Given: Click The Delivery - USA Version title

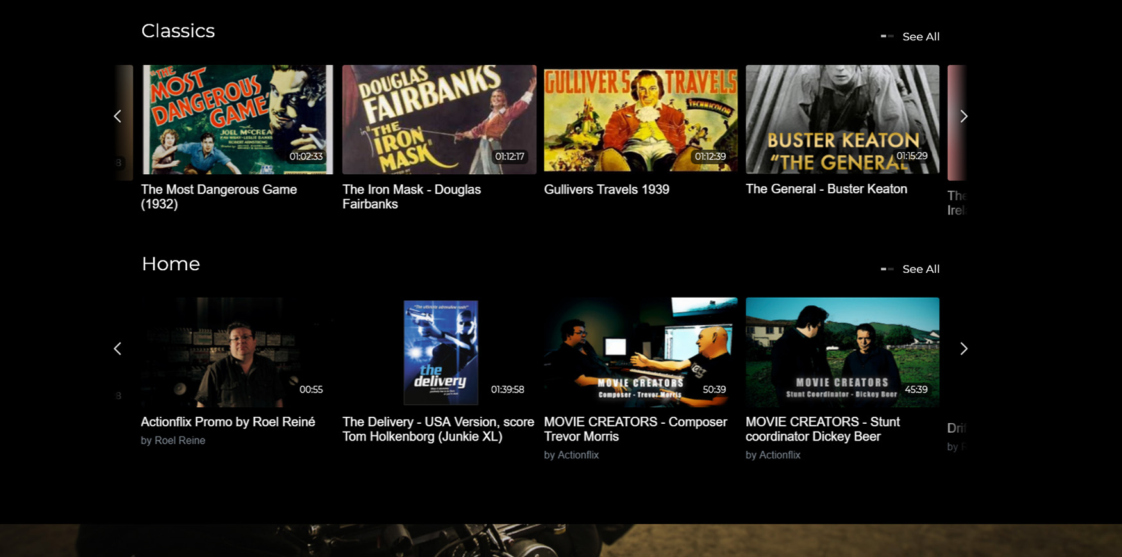Looking at the screenshot, I should pyautogui.click(x=438, y=429).
